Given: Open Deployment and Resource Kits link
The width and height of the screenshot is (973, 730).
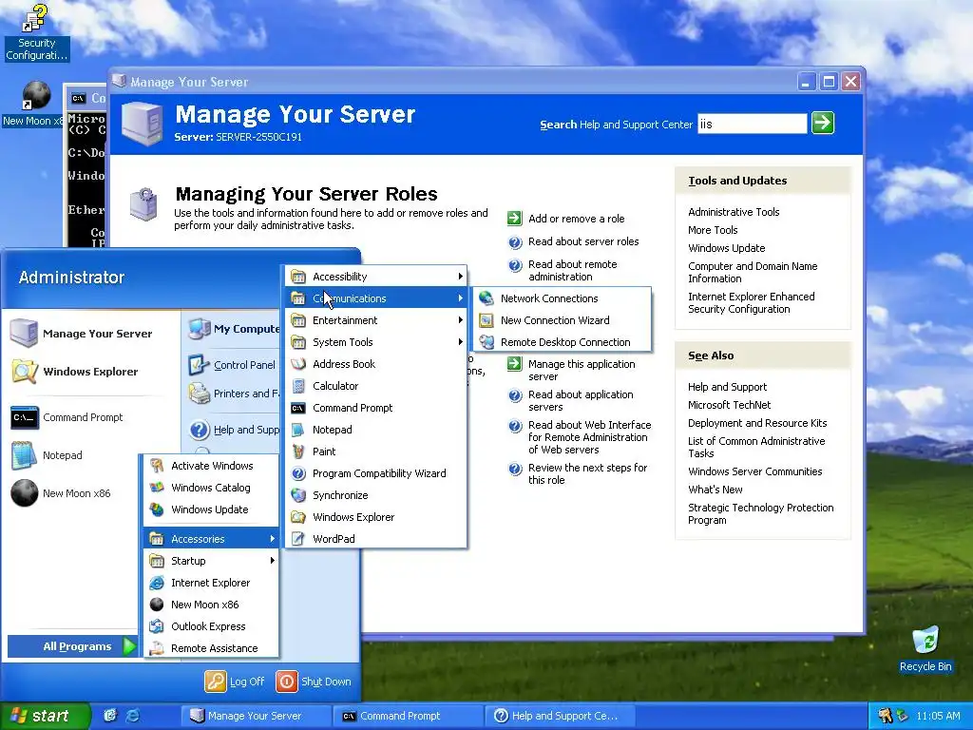Looking at the screenshot, I should point(757,423).
